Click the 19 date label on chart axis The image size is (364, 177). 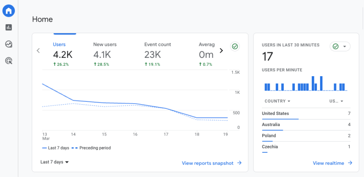[225, 134]
